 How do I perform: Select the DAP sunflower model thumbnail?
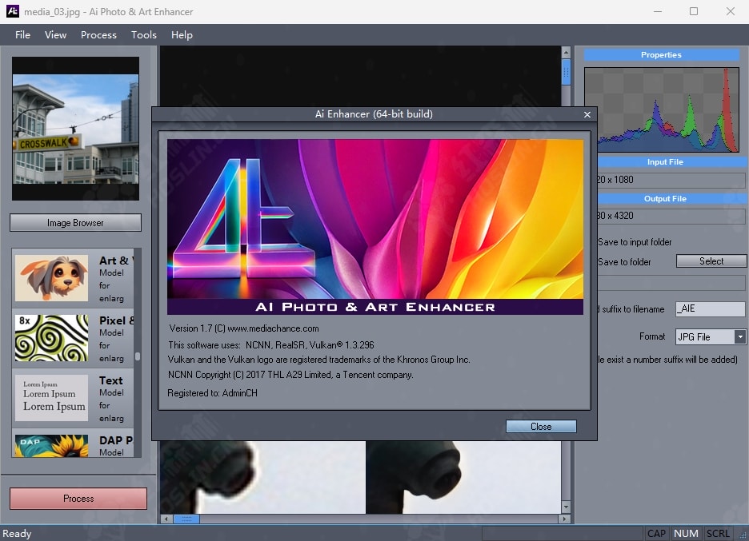(51, 445)
